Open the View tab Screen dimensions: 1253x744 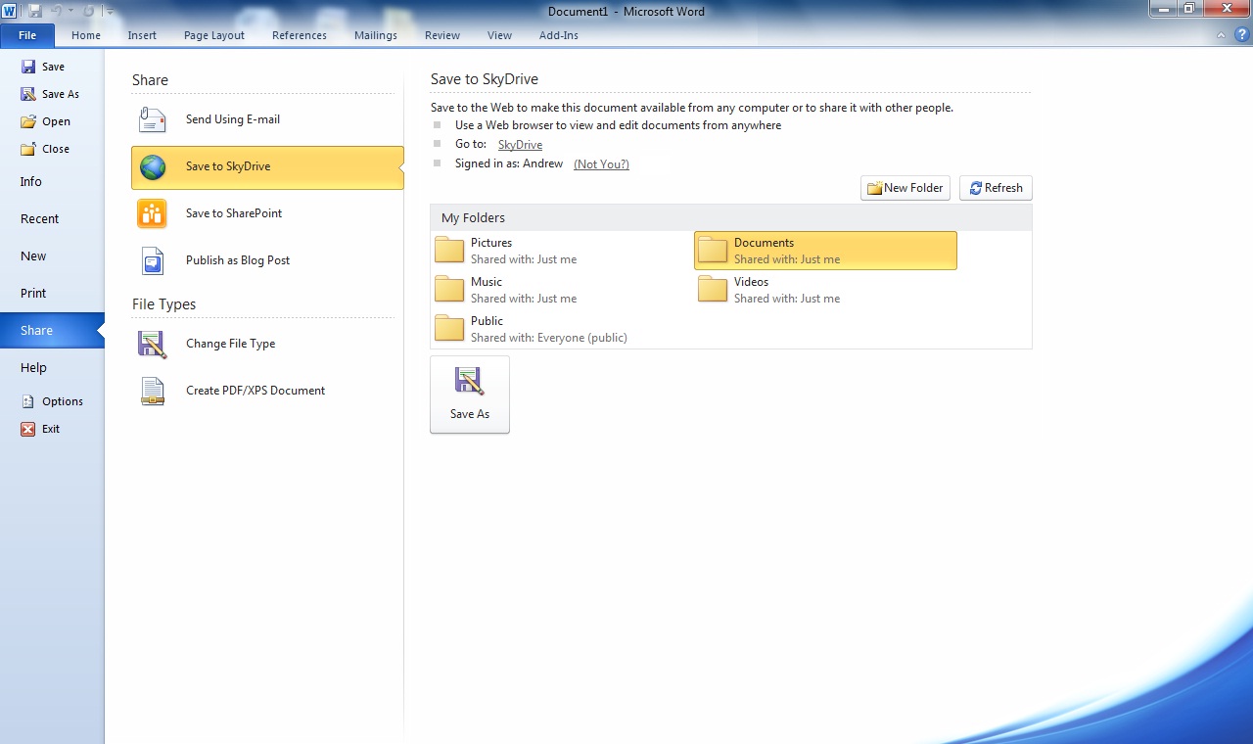499,35
